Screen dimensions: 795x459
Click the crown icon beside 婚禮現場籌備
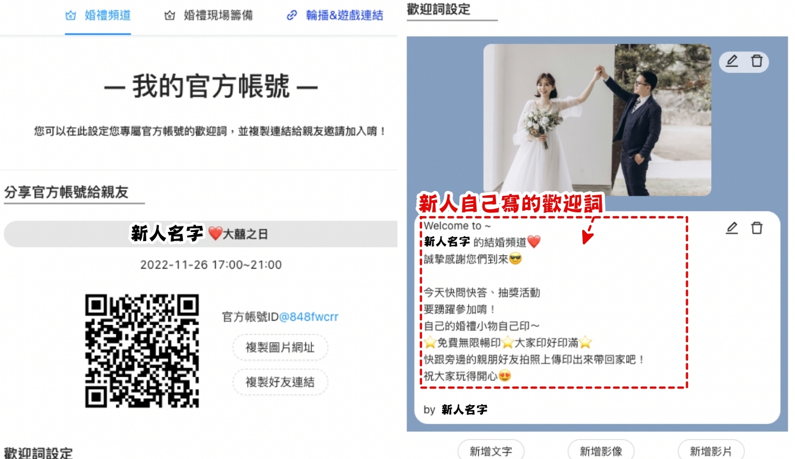[169, 16]
